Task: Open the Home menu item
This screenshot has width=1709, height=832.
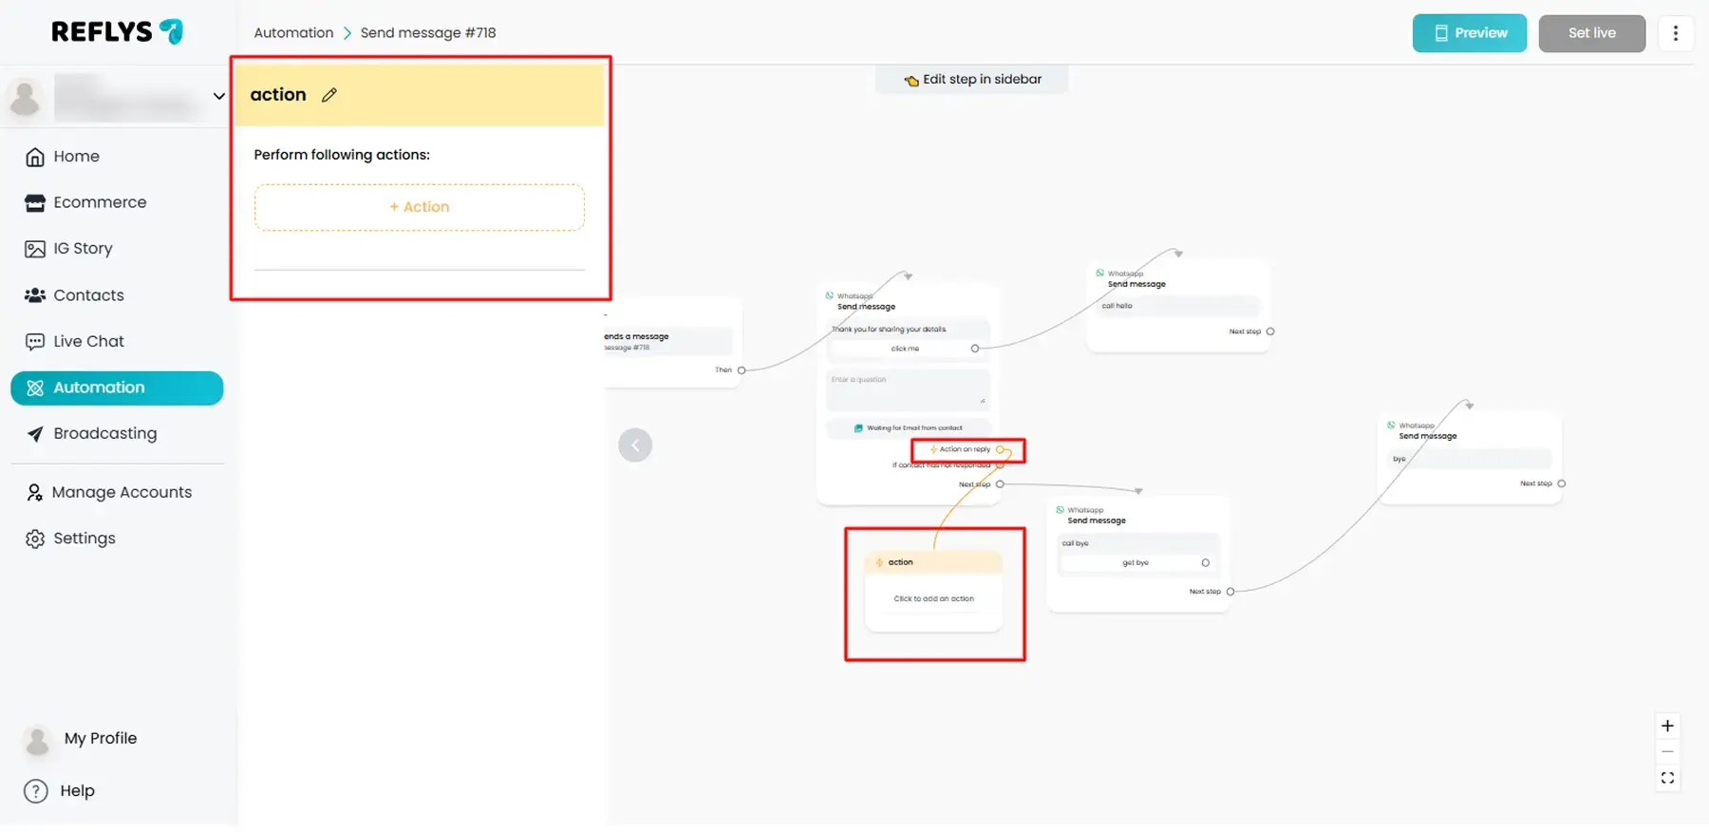Action: click(x=76, y=157)
